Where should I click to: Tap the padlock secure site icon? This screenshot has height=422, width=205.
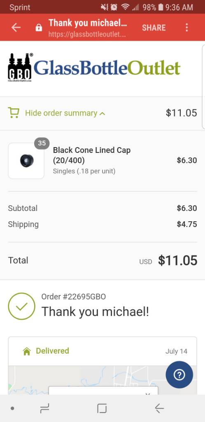tap(39, 28)
